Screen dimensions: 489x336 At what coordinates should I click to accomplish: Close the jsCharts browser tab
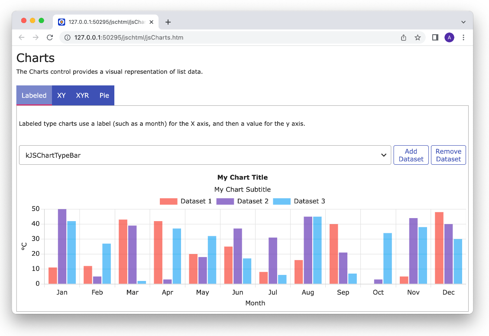coord(151,22)
